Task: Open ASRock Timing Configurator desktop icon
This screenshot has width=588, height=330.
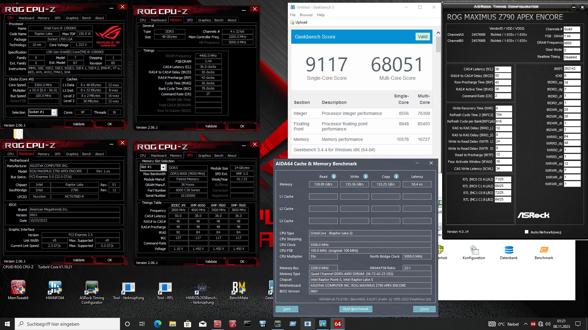Action: pos(92,292)
